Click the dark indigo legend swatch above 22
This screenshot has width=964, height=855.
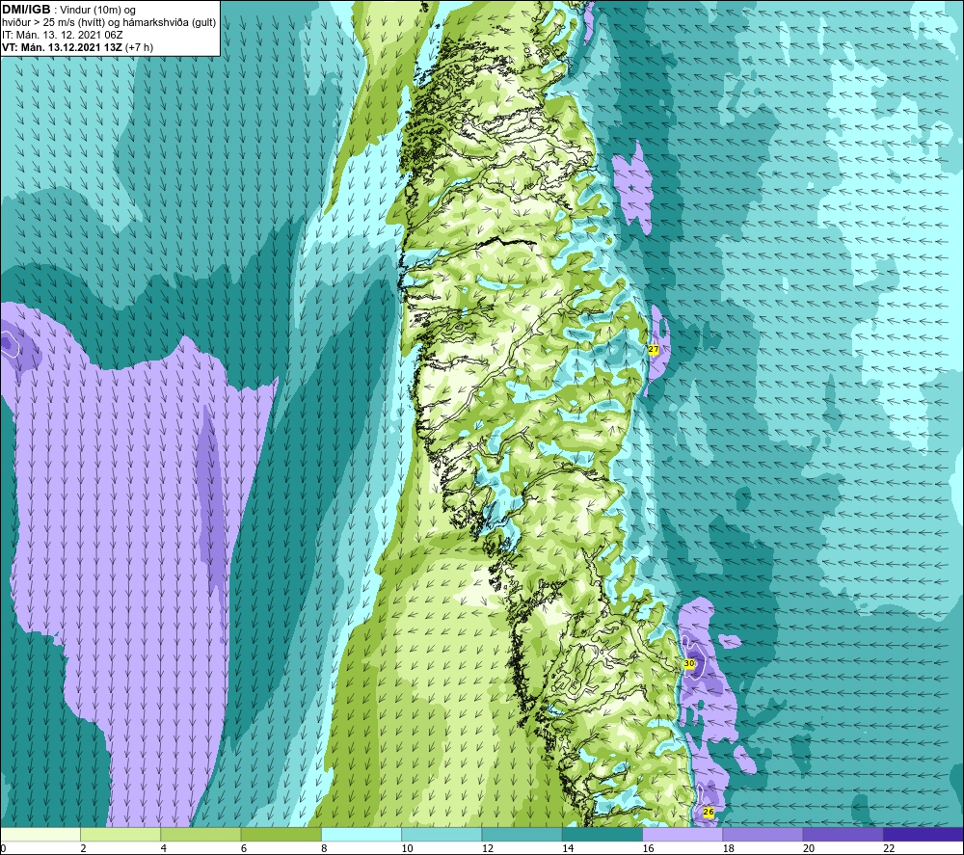[x=924, y=834]
